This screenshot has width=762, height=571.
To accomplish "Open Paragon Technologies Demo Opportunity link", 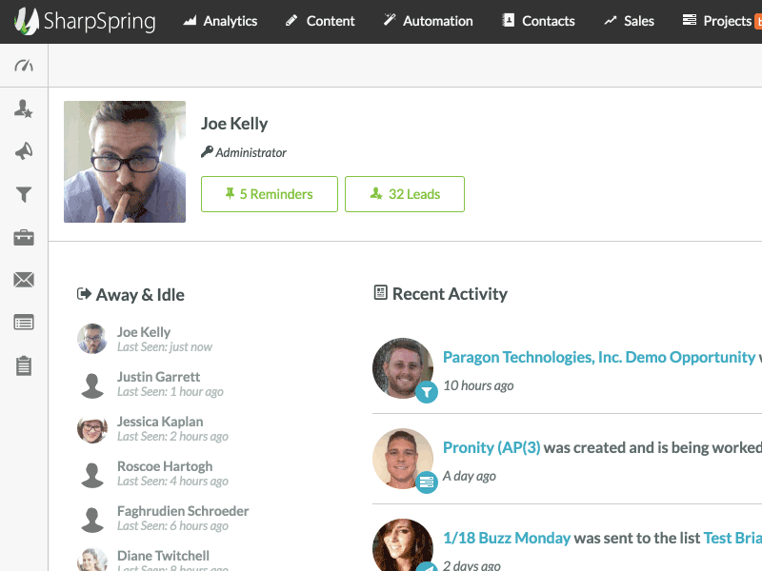I will coord(599,358).
